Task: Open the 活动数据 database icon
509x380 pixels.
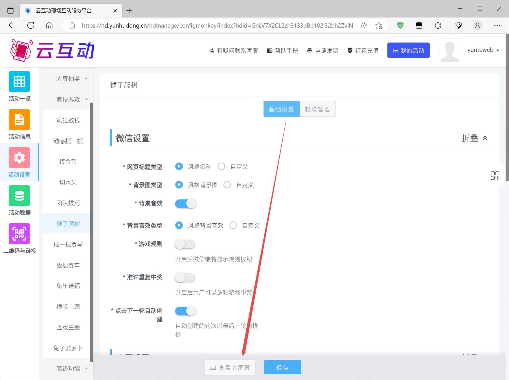Action: tap(19, 195)
